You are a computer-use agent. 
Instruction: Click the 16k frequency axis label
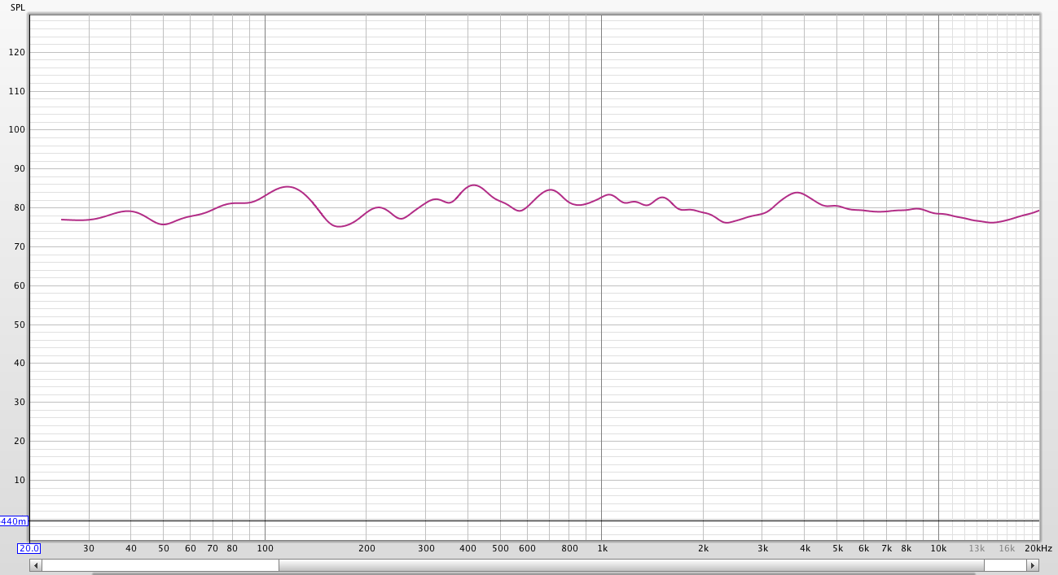pos(1008,548)
